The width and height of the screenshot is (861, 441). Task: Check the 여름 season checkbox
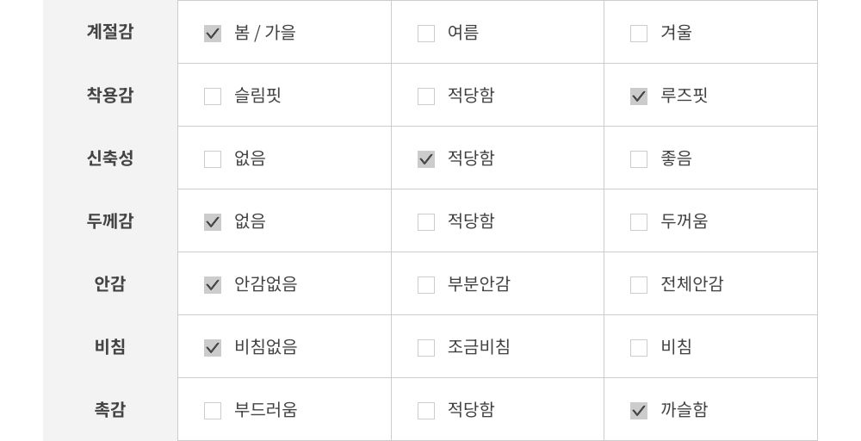pos(426,34)
